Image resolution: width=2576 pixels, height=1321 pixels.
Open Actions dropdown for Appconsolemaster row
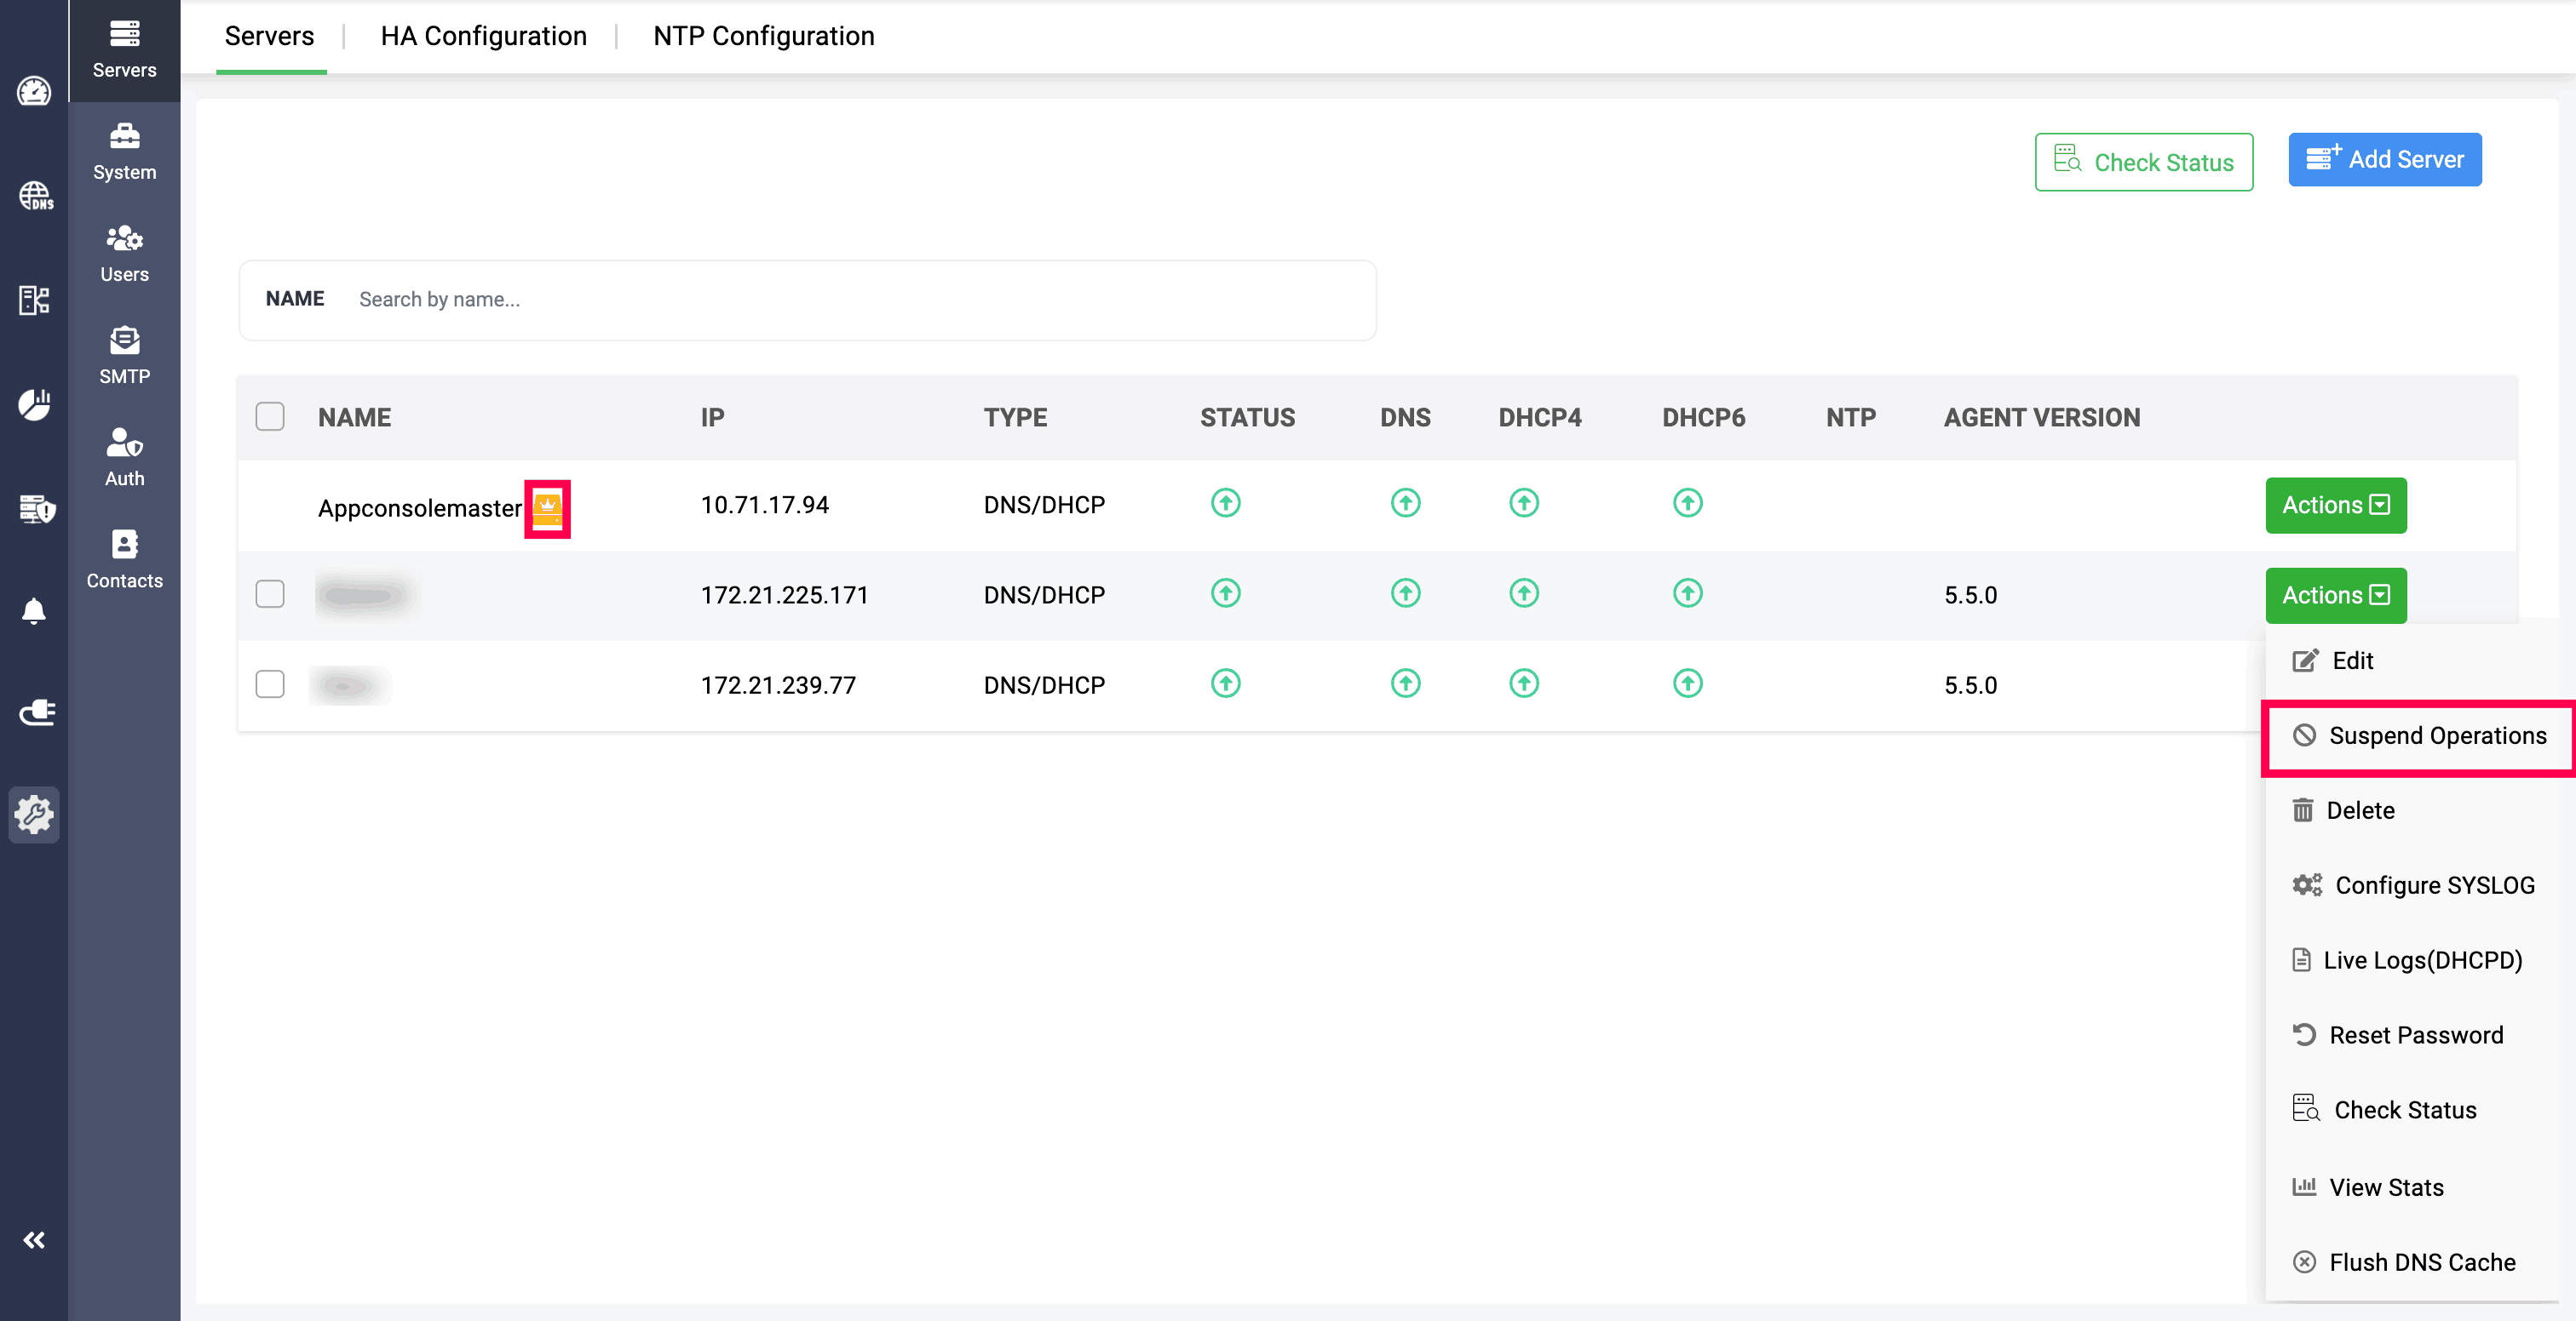[x=2335, y=506]
